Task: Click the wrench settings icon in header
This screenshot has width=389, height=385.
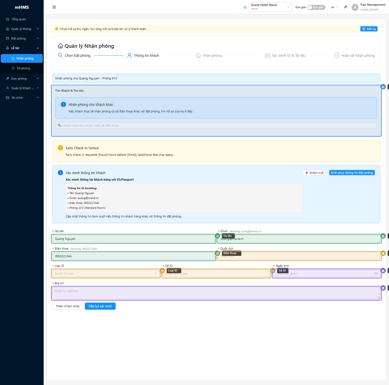Action: click(x=345, y=7)
